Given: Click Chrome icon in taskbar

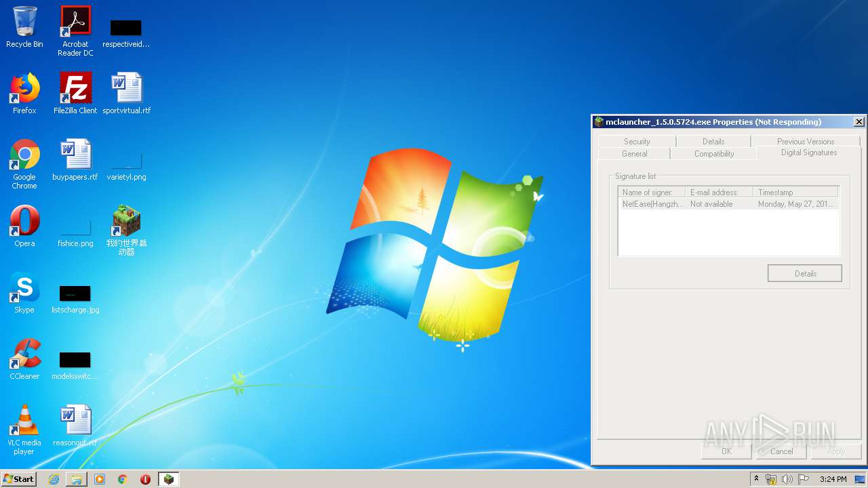Looking at the screenshot, I should tap(123, 479).
